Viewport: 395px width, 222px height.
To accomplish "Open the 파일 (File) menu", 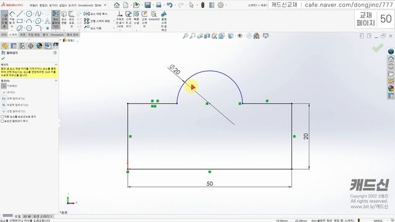I will click(33, 5).
